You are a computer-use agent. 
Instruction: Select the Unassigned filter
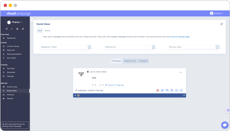(143, 61)
